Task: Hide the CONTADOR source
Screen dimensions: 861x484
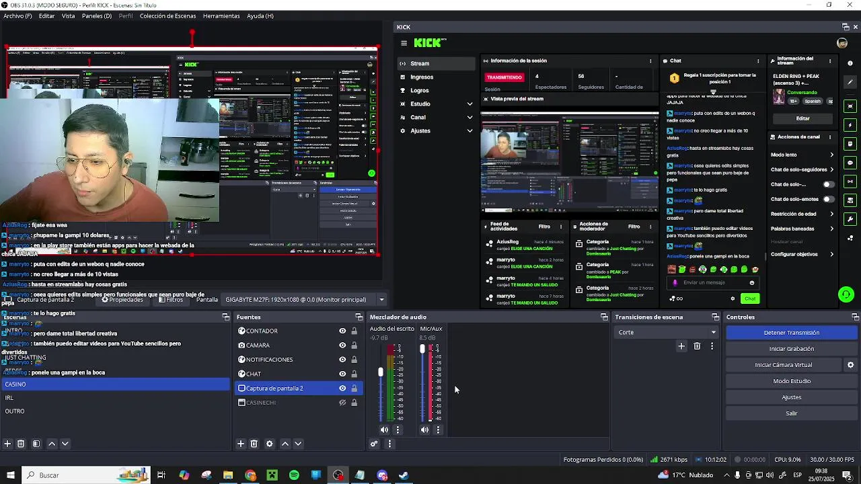Action: click(x=342, y=331)
